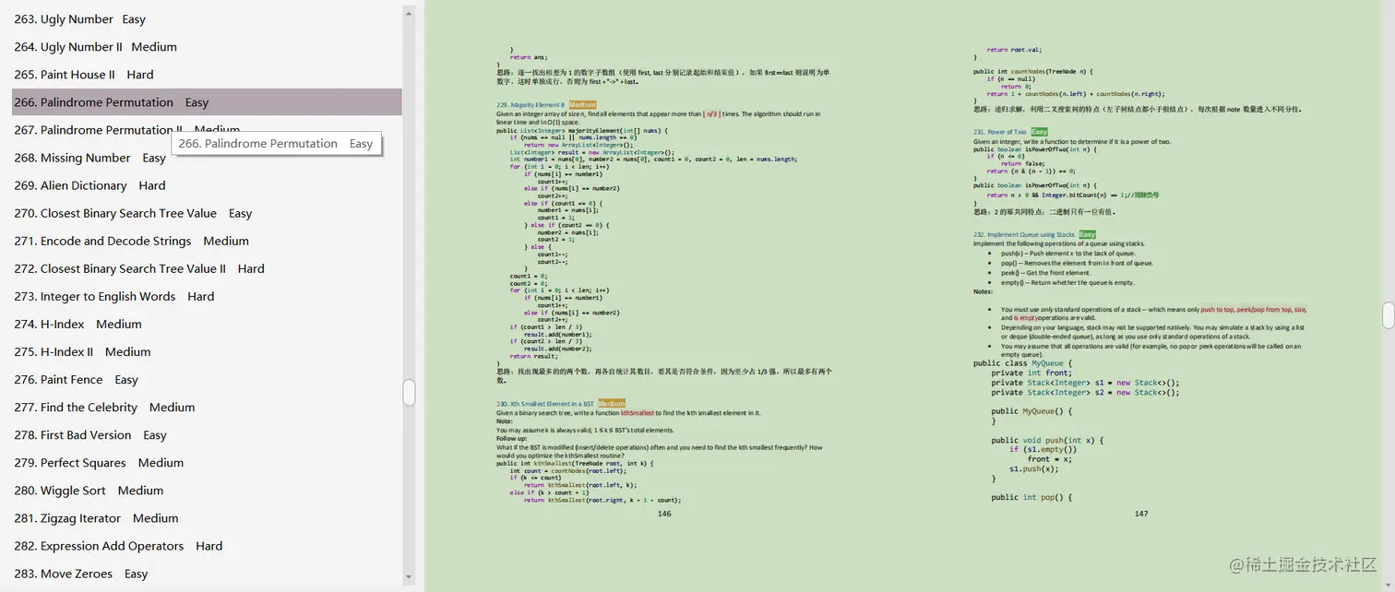
Task: Click heading 230. Kth Smallest Element in a BST
Action: [x=545, y=404]
